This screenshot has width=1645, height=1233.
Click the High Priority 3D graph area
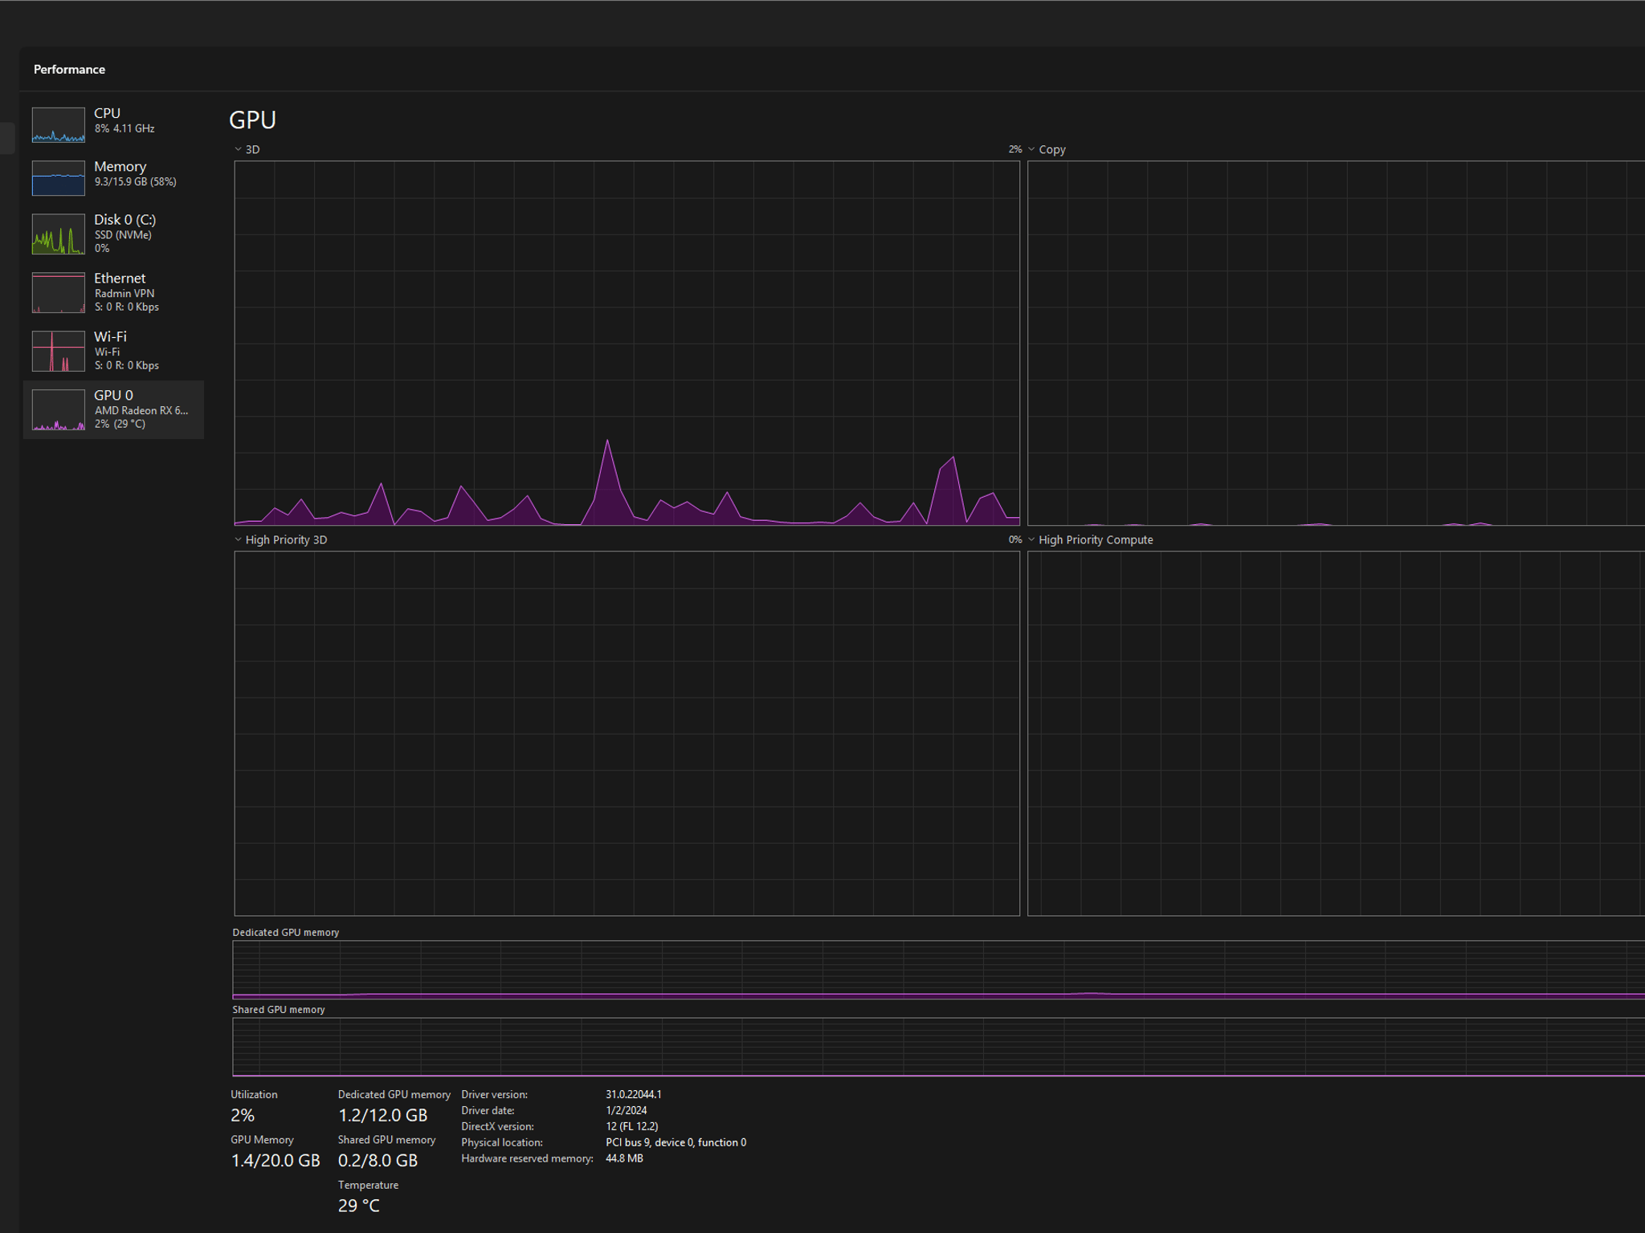coord(627,733)
